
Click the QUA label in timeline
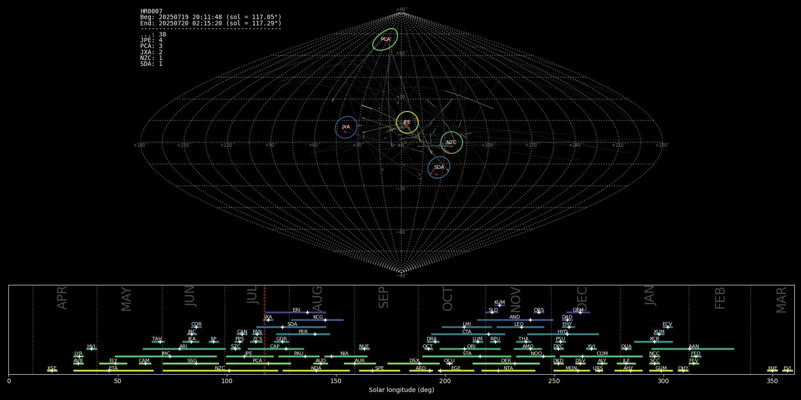click(x=627, y=347)
